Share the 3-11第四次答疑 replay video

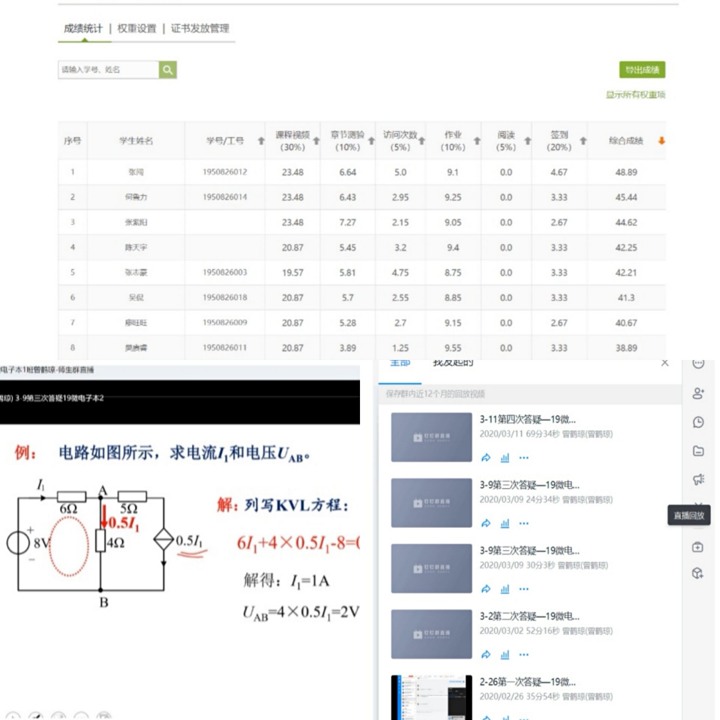pos(486,457)
